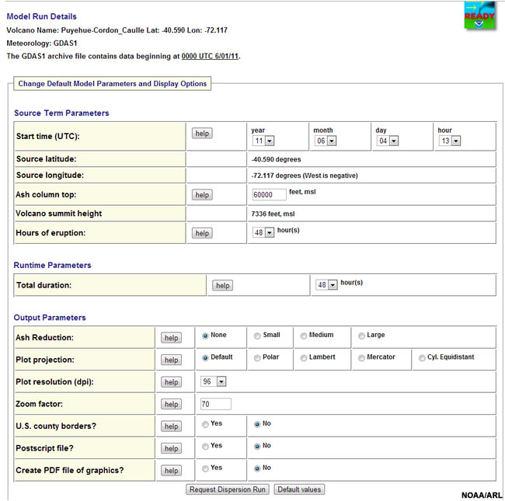Image resolution: width=505 pixels, height=501 pixels.
Task: Open help for Ash column top
Action: pos(202,195)
